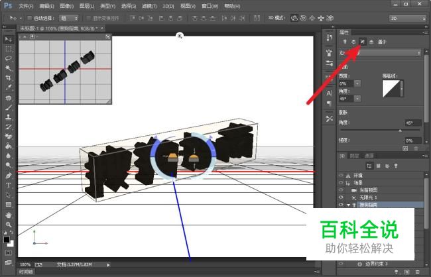The image size is (431, 277).
Task: Toggle quick mask mode icon in toolbox
Action: (x=9, y=252)
